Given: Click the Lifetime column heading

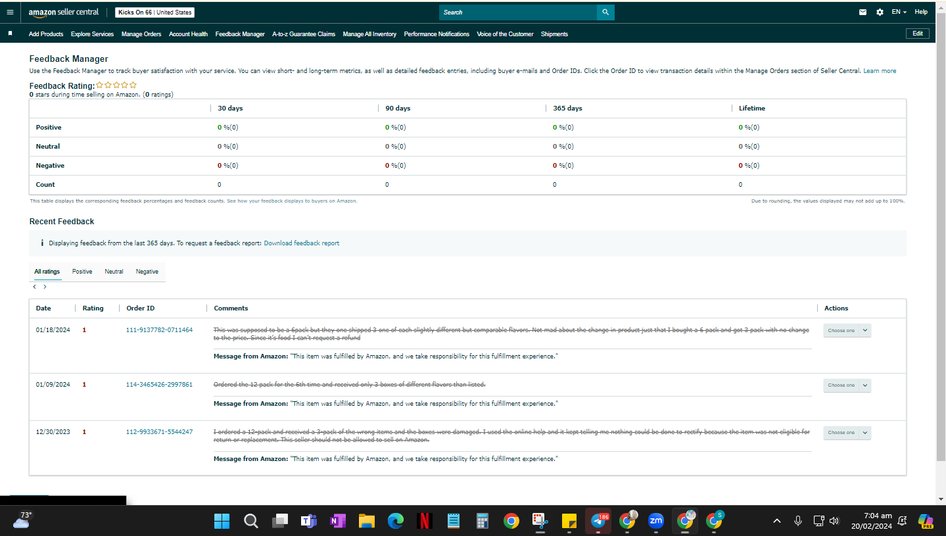Looking at the screenshot, I should tap(752, 109).
